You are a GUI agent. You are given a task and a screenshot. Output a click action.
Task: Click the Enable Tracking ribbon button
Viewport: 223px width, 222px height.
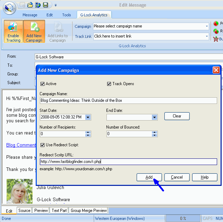pos(13,31)
